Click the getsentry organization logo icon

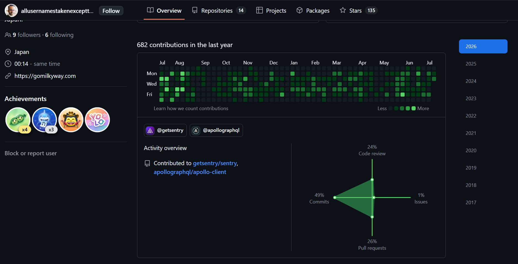click(150, 130)
